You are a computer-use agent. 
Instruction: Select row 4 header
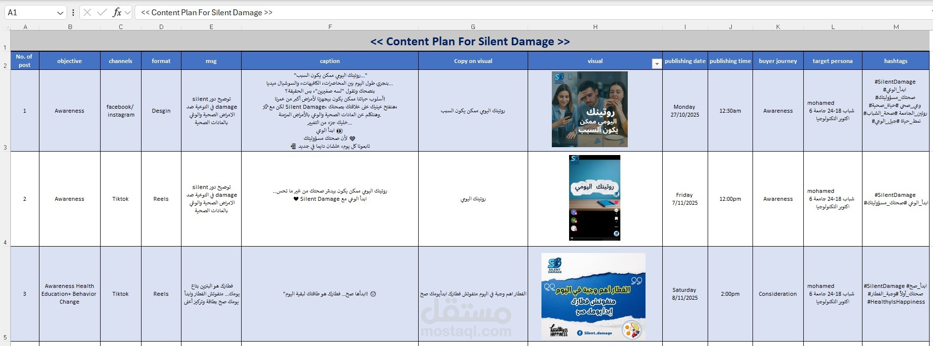(x=5, y=199)
